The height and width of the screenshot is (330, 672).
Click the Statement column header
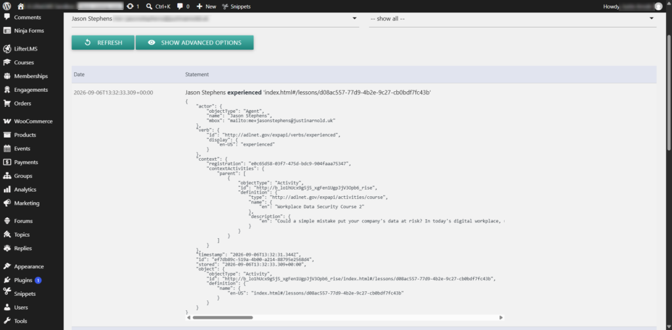tap(197, 75)
